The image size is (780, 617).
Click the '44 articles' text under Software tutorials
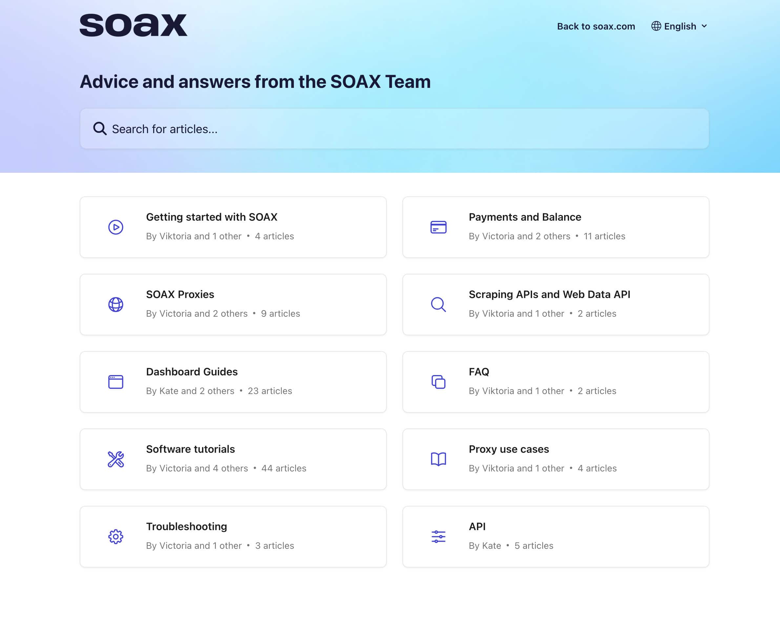(284, 468)
